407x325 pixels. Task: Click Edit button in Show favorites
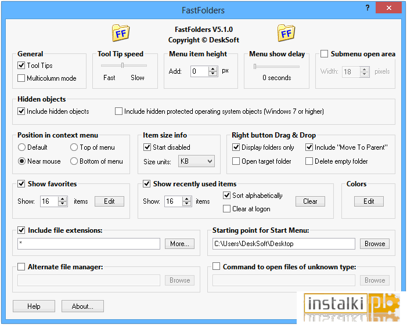click(x=109, y=201)
